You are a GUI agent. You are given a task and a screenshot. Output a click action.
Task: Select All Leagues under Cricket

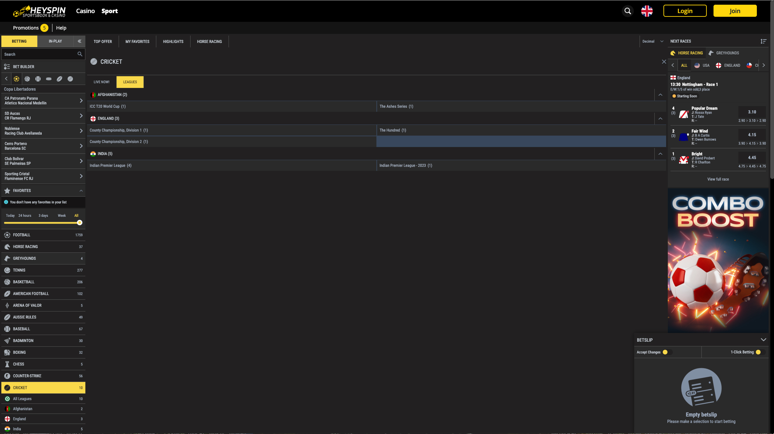(x=43, y=399)
